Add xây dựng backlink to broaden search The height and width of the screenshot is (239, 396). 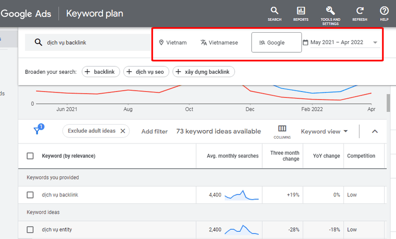[x=203, y=72]
